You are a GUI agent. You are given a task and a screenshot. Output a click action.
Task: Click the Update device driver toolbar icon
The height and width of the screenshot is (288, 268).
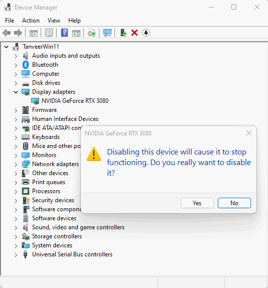point(92,33)
